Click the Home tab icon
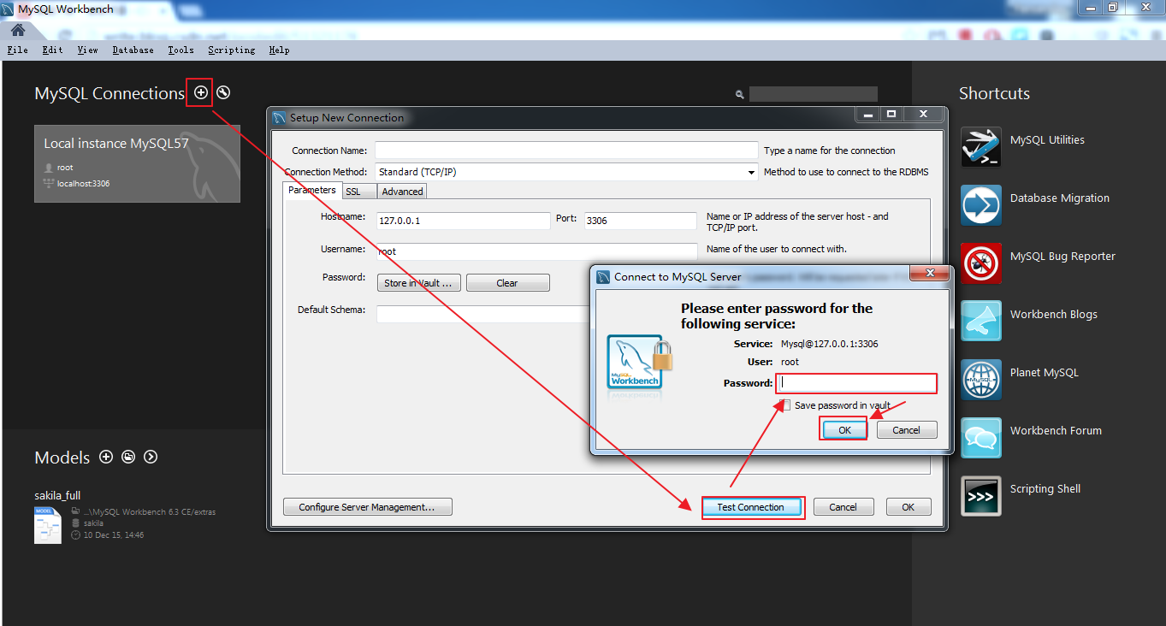The height and width of the screenshot is (626, 1166). coord(17,30)
